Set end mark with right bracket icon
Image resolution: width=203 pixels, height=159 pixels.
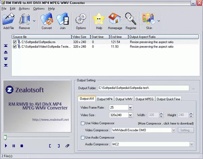click(59, 146)
